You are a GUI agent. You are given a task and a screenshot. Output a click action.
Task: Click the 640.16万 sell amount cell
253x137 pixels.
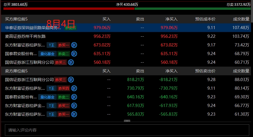point(135,97)
